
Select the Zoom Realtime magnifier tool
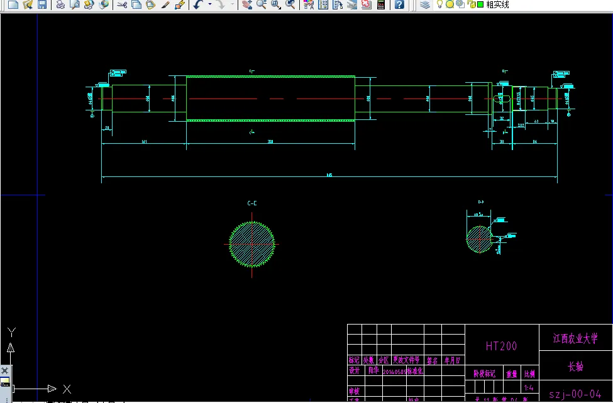tap(261, 4)
